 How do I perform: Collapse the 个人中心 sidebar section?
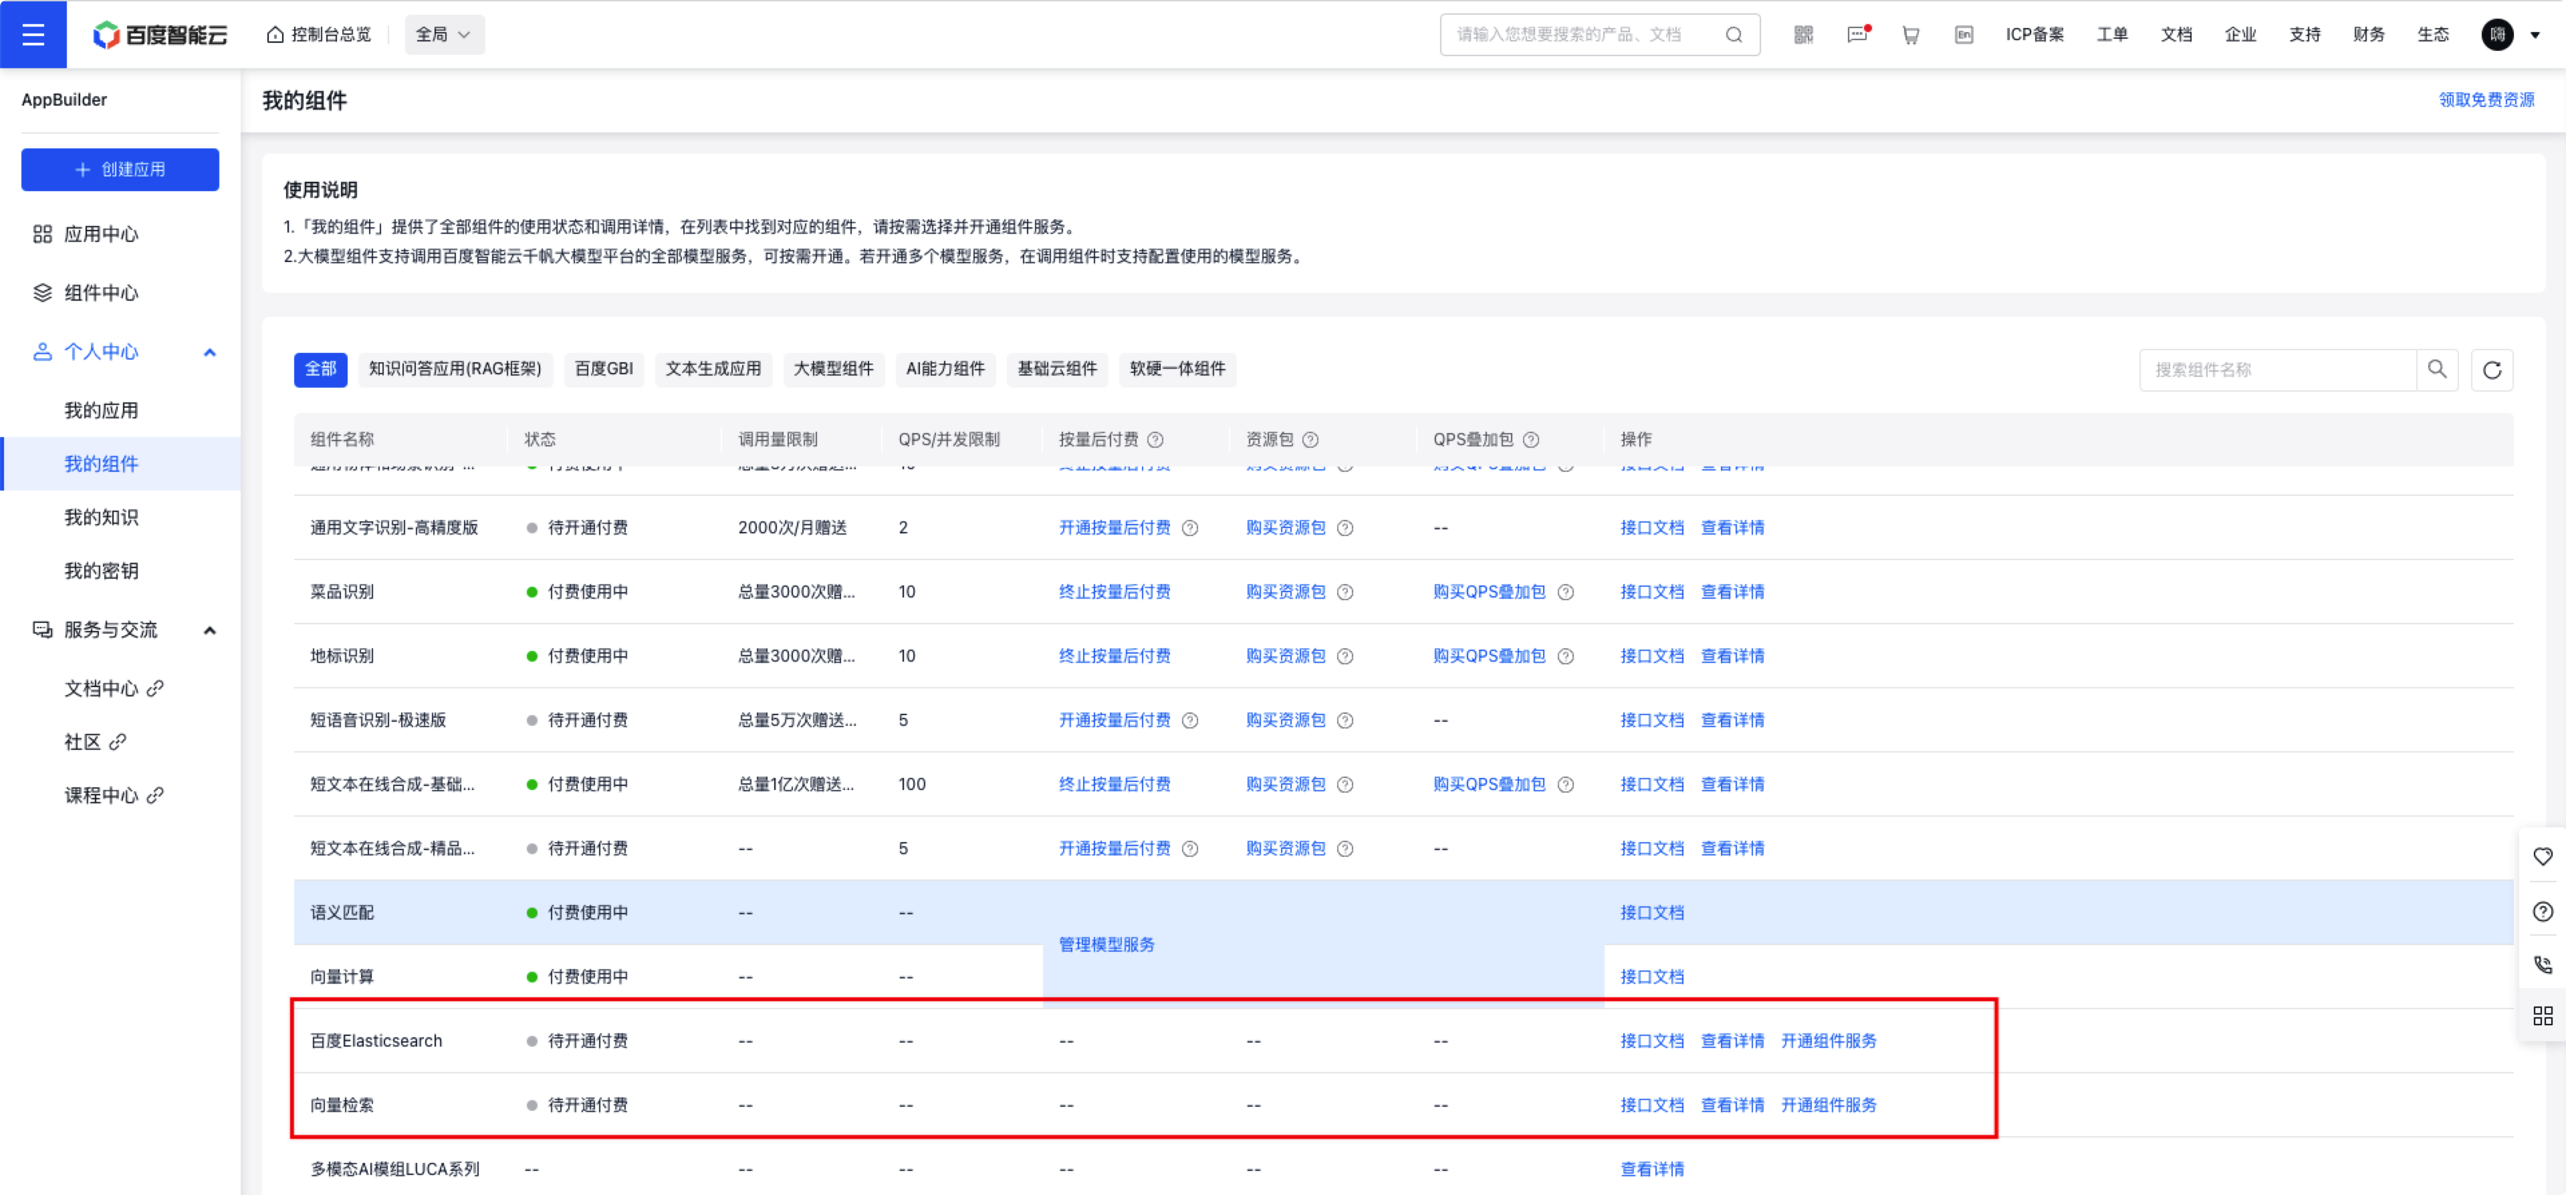[209, 352]
